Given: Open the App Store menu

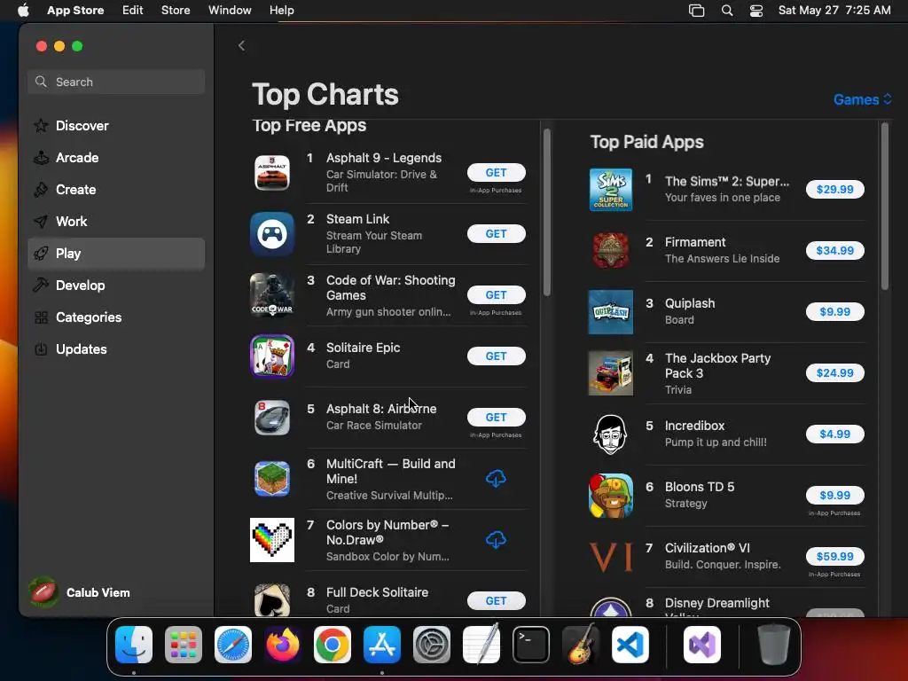Looking at the screenshot, I should pos(75,11).
